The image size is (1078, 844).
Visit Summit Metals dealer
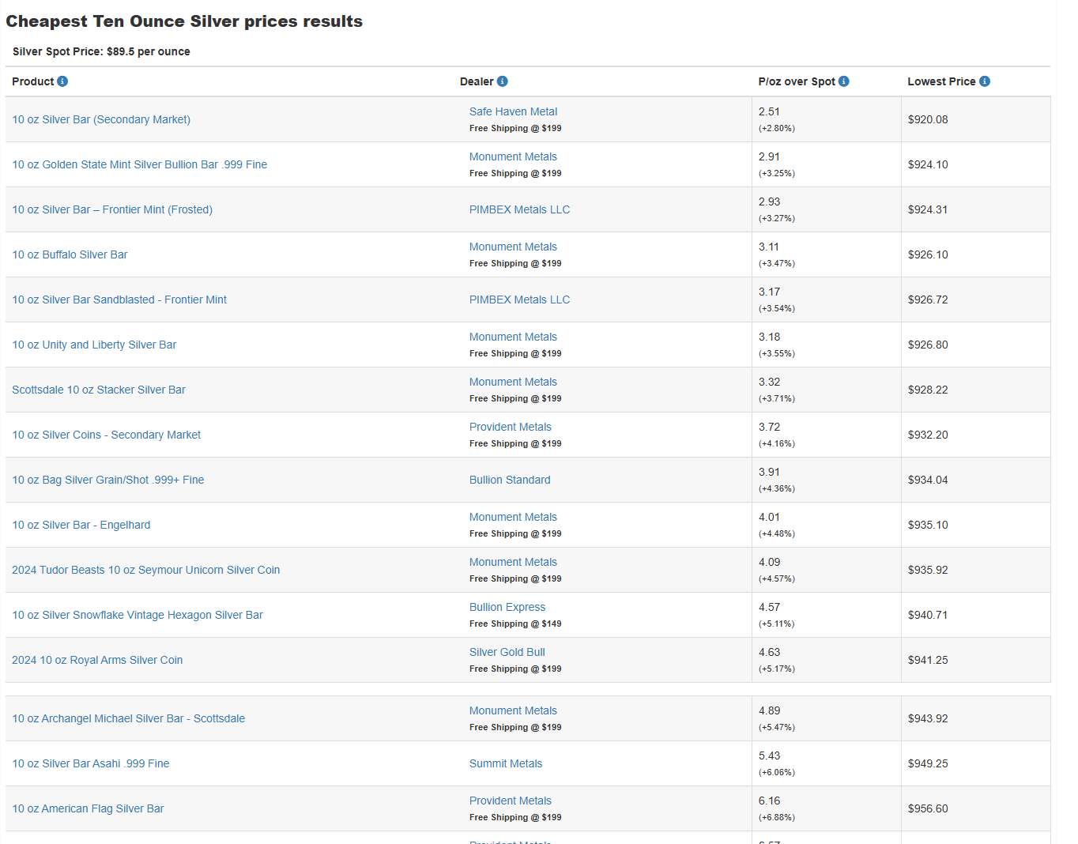click(506, 763)
